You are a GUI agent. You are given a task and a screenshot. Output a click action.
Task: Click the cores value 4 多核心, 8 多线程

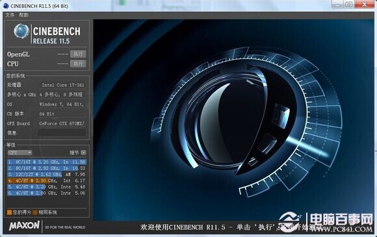tap(61, 95)
